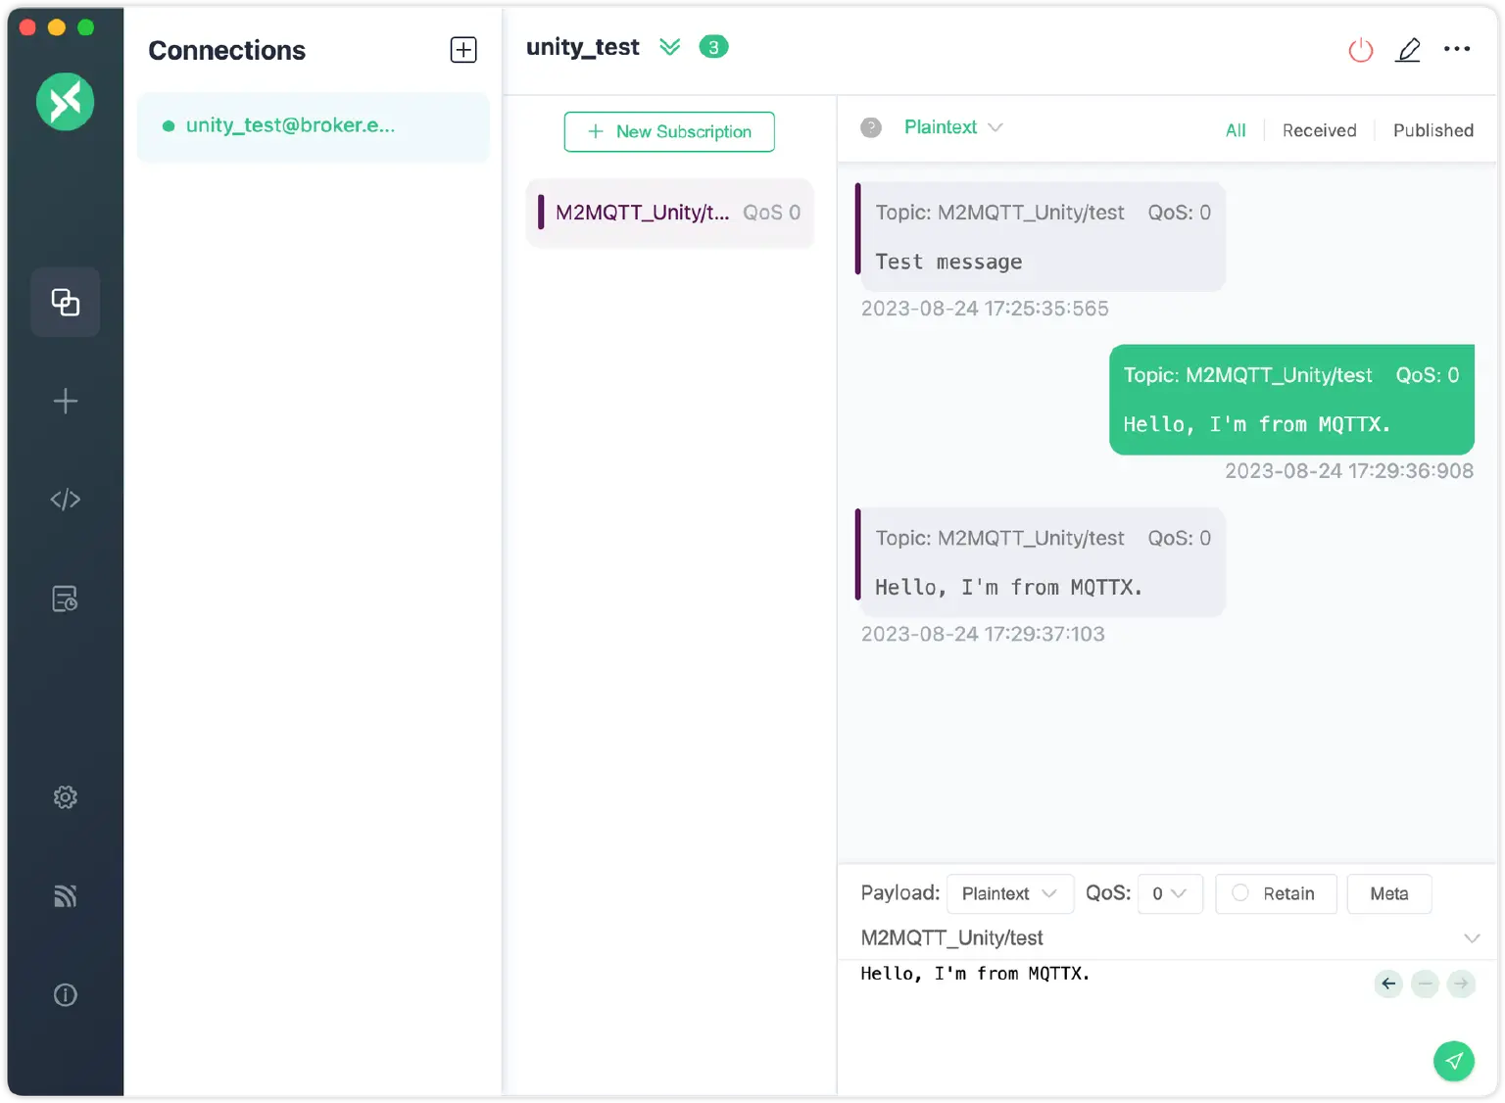Edit the connection via the pencil icon

click(x=1408, y=49)
